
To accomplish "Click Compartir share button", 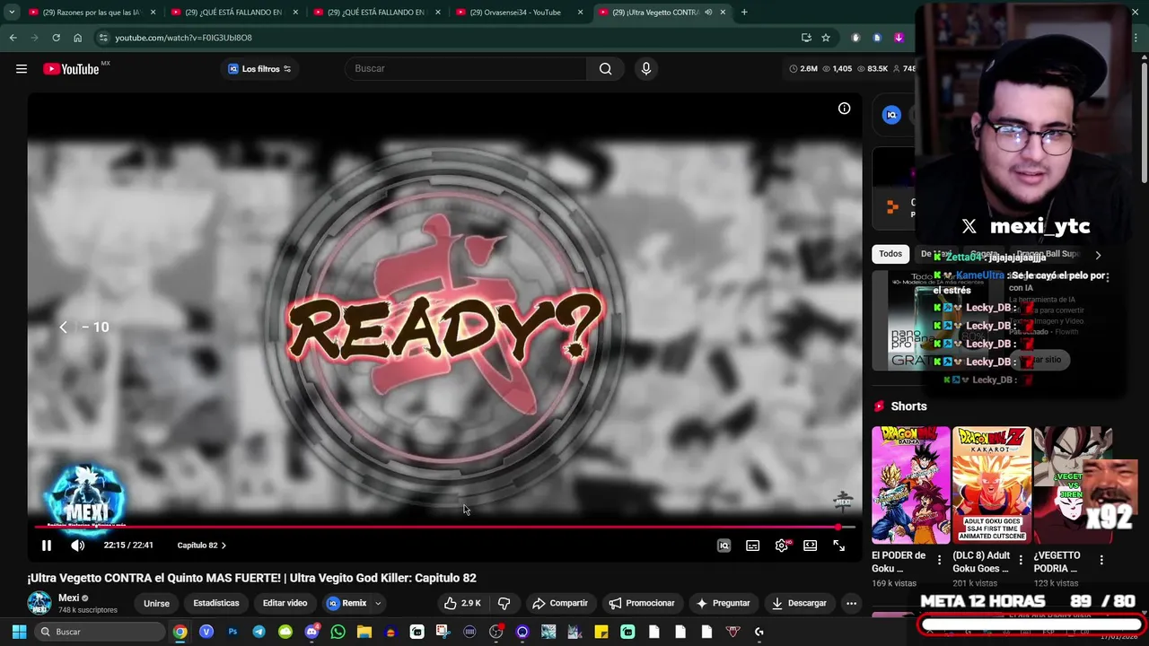I will (x=559, y=603).
